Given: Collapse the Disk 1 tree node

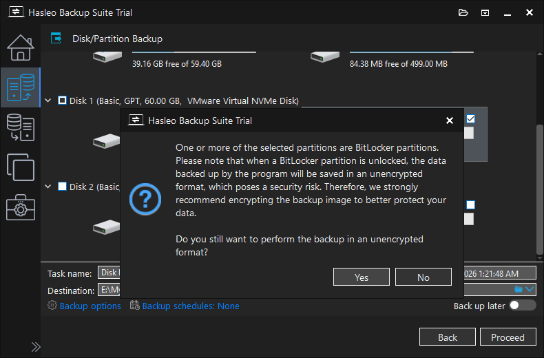Looking at the screenshot, I should [48, 101].
